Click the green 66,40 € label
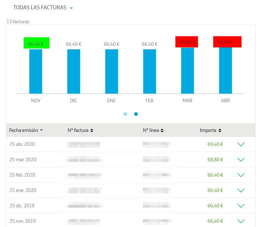The width and height of the screenshot is (272, 227). tap(36, 43)
